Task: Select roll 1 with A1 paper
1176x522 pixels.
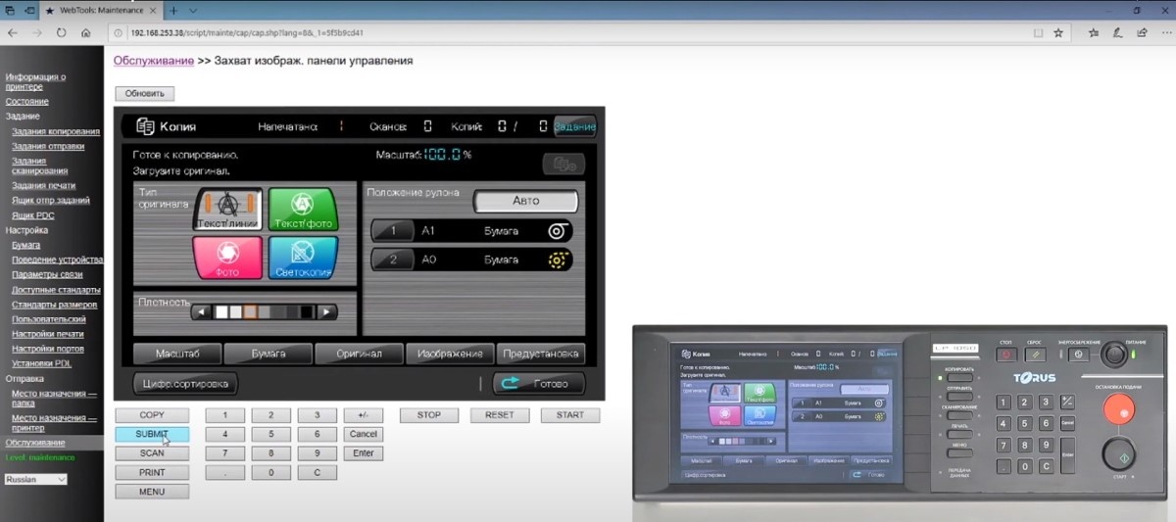Action: pyautogui.click(x=471, y=231)
